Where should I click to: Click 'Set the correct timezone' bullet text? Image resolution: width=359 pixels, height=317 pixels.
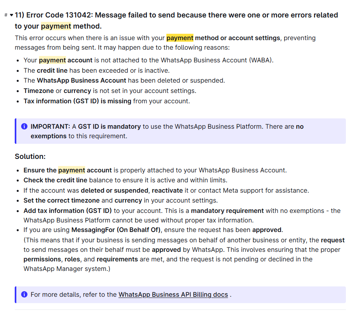pos(62,201)
